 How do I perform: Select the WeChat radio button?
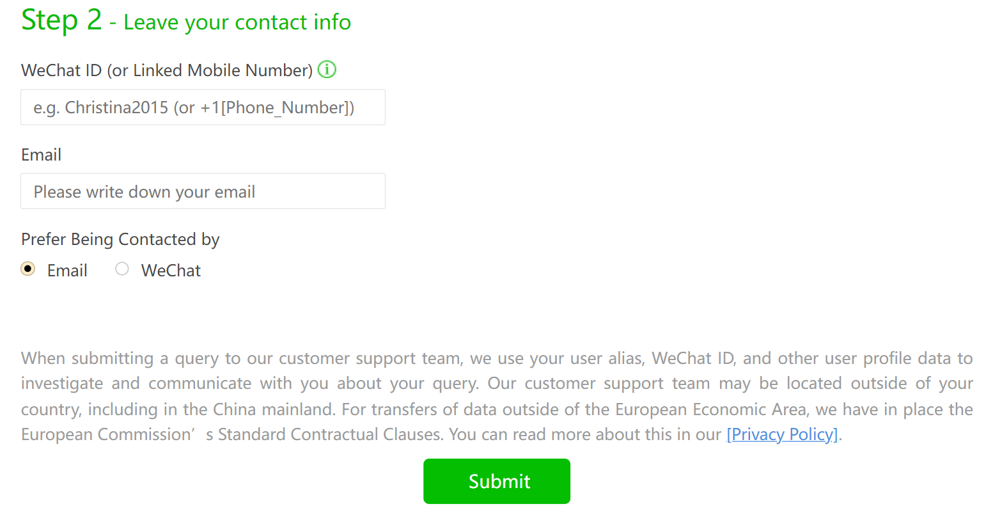coord(122,269)
